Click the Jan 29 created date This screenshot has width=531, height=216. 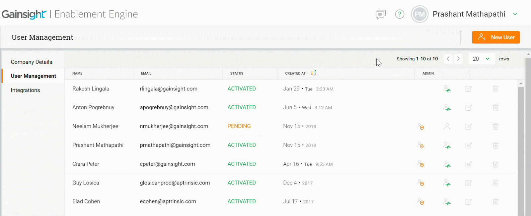click(291, 89)
